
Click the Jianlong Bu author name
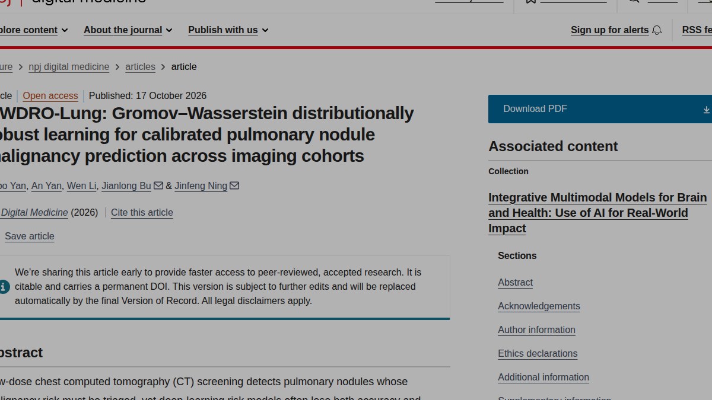(x=126, y=186)
